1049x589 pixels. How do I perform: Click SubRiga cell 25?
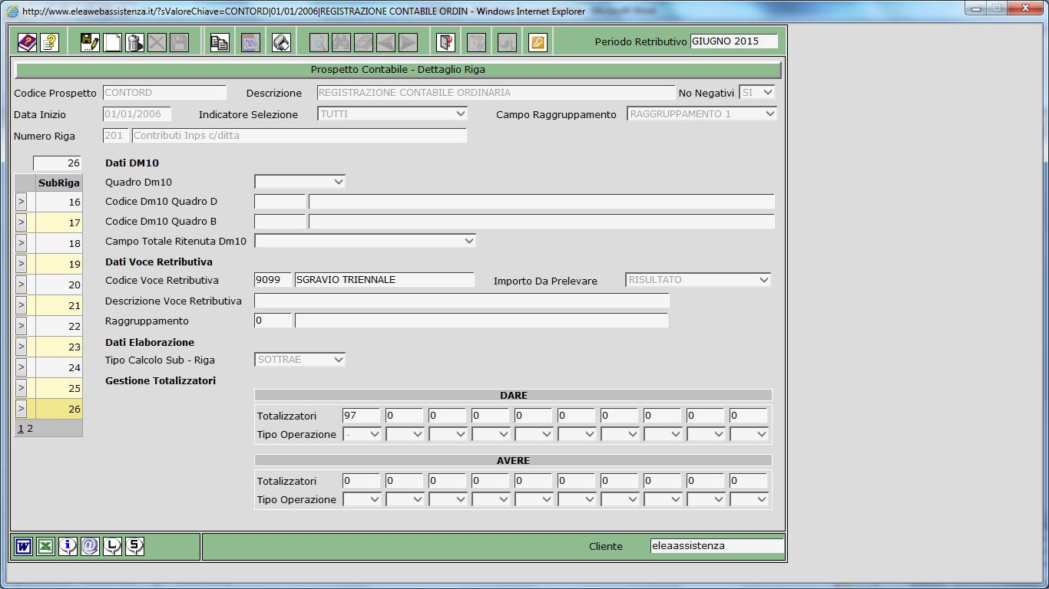pyautogui.click(x=59, y=389)
